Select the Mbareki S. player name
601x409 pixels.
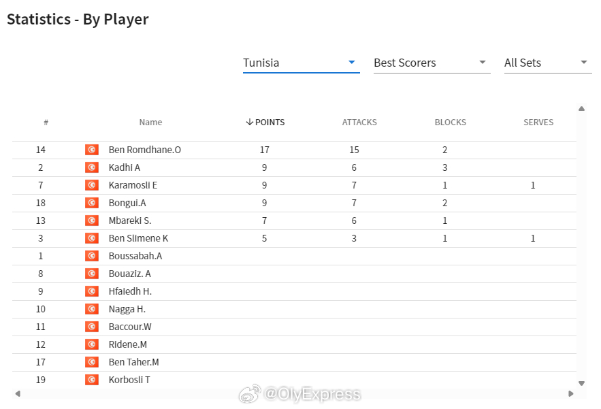(130, 220)
